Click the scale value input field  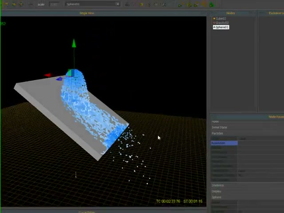pos(54,4)
